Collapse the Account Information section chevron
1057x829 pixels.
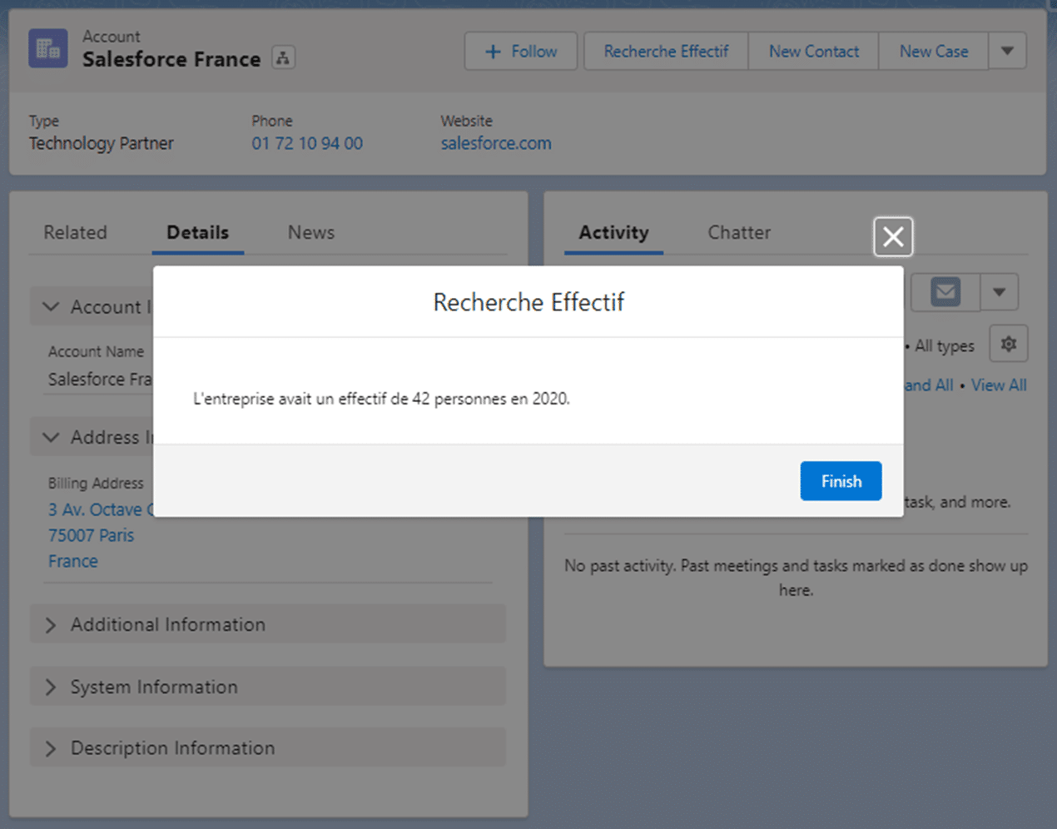point(51,306)
